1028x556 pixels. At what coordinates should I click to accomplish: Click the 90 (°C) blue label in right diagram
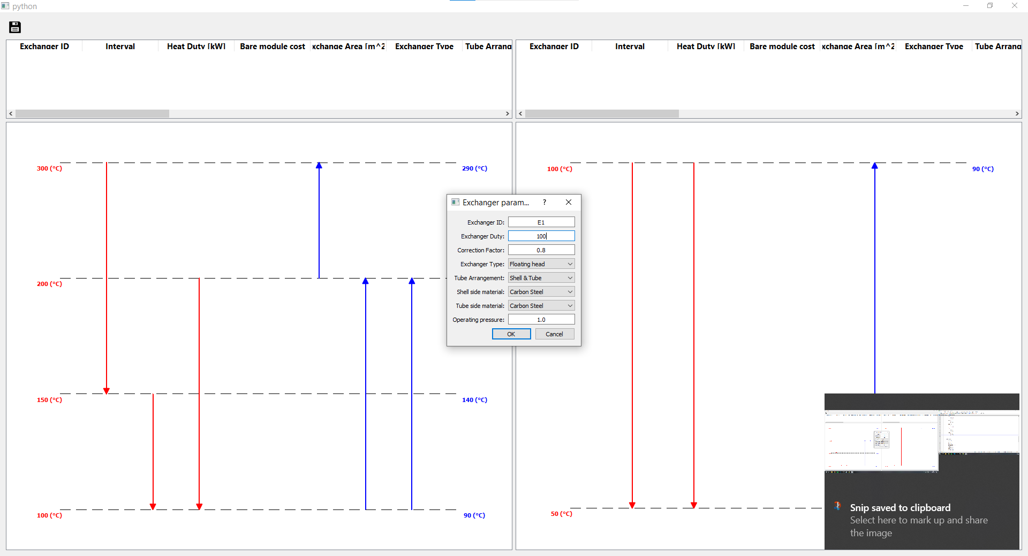coord(982,169)
